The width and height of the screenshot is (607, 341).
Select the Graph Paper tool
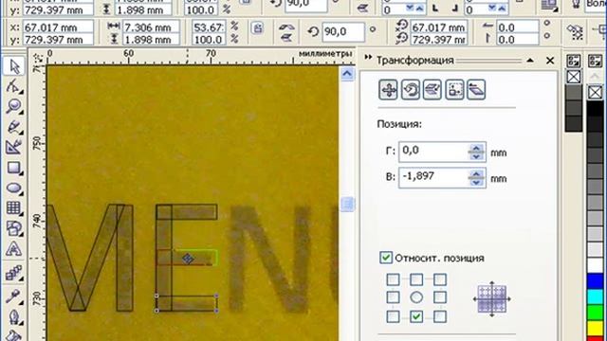point(14,208)
